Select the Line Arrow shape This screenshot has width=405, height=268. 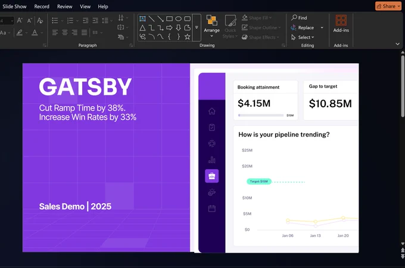[160, 18]
